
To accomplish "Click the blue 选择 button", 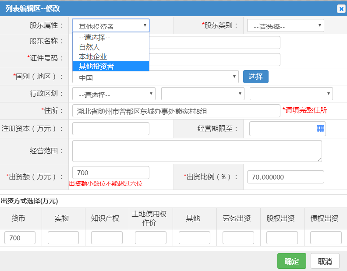I will coord(256,77).
